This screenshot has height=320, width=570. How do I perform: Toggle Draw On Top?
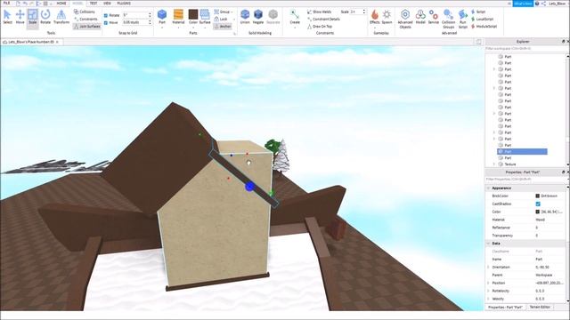[320, 26]
